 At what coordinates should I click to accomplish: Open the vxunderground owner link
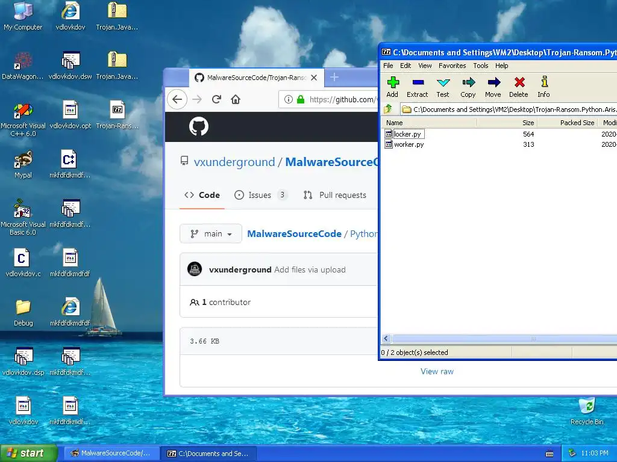(x=234, y=162)
